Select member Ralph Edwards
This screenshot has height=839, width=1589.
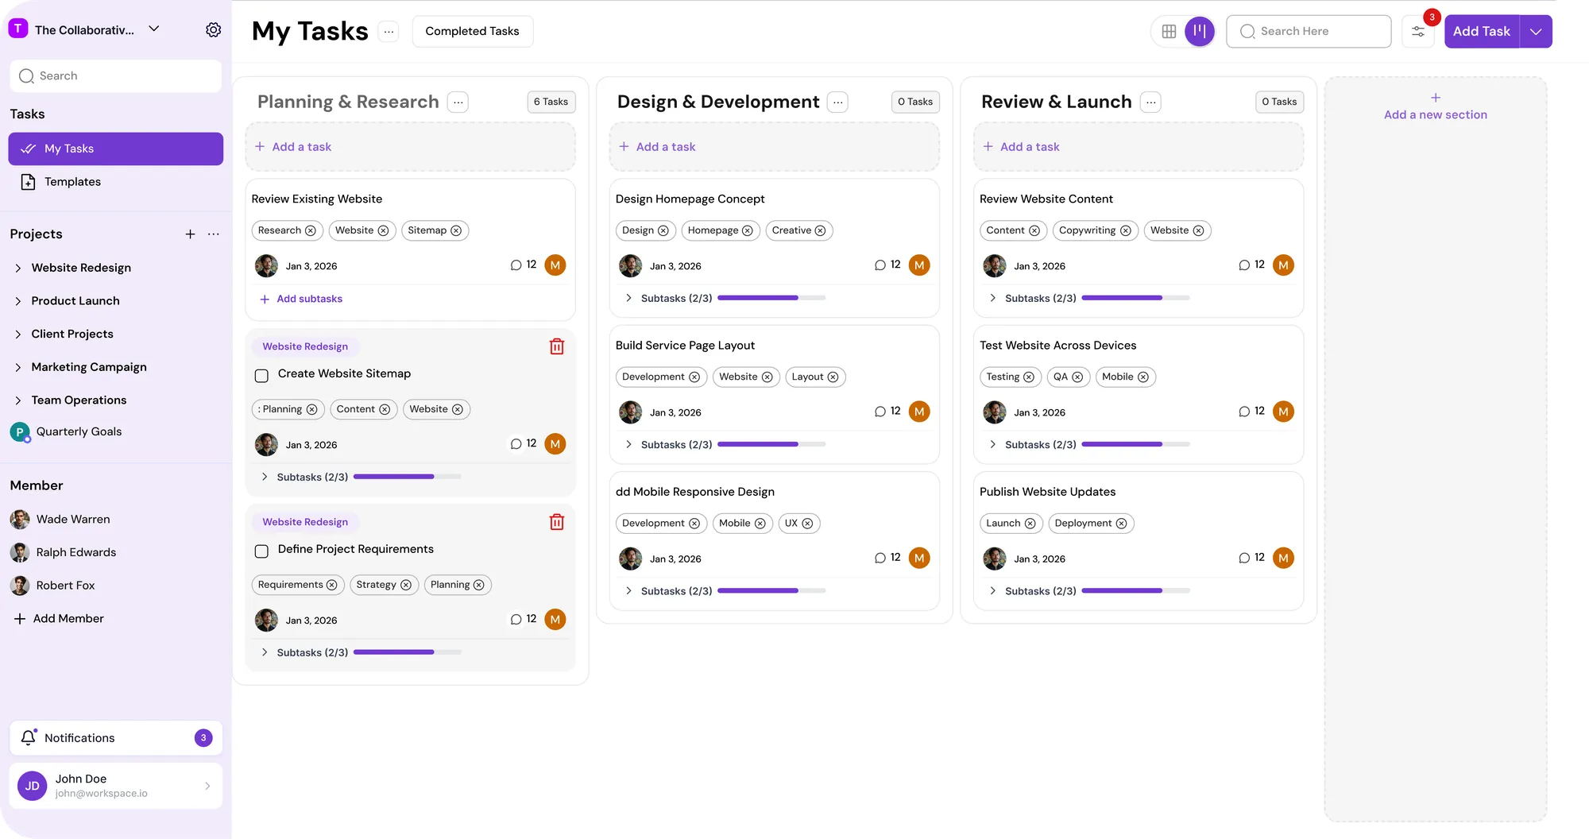click(75, 552)
